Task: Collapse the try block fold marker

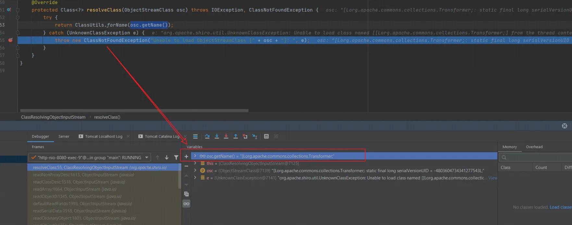Action: pos(18,18)
